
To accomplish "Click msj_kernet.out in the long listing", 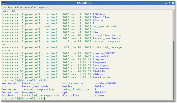I will click(104, 26).
